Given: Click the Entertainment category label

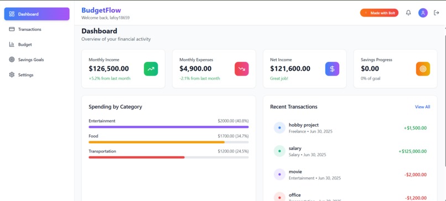Looking at the screenshot, I should point(102,121).
